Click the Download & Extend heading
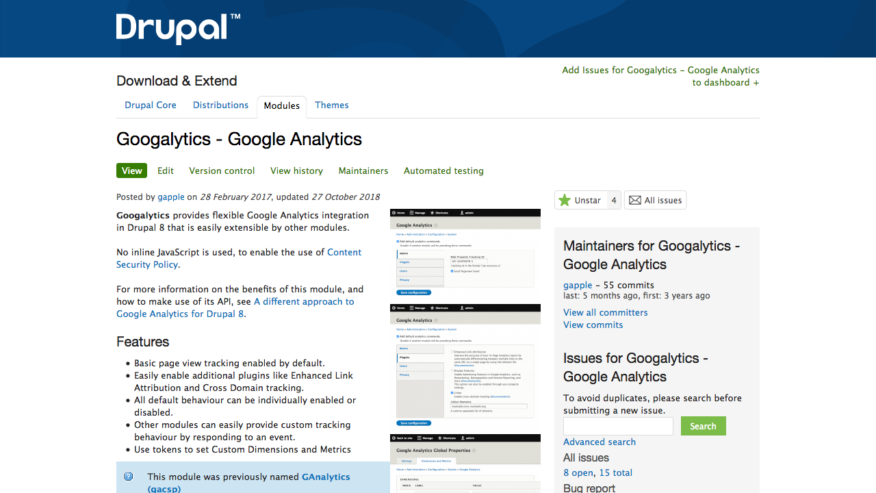876x493 pixels. click(177, 81)
